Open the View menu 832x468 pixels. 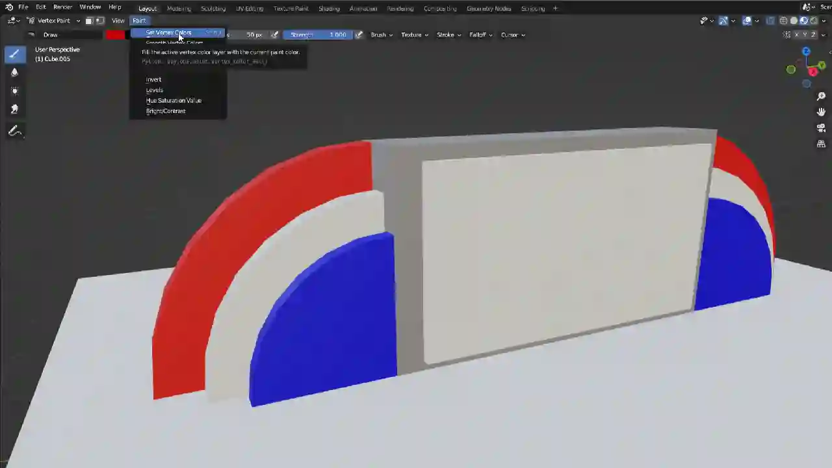coord(118,20)
